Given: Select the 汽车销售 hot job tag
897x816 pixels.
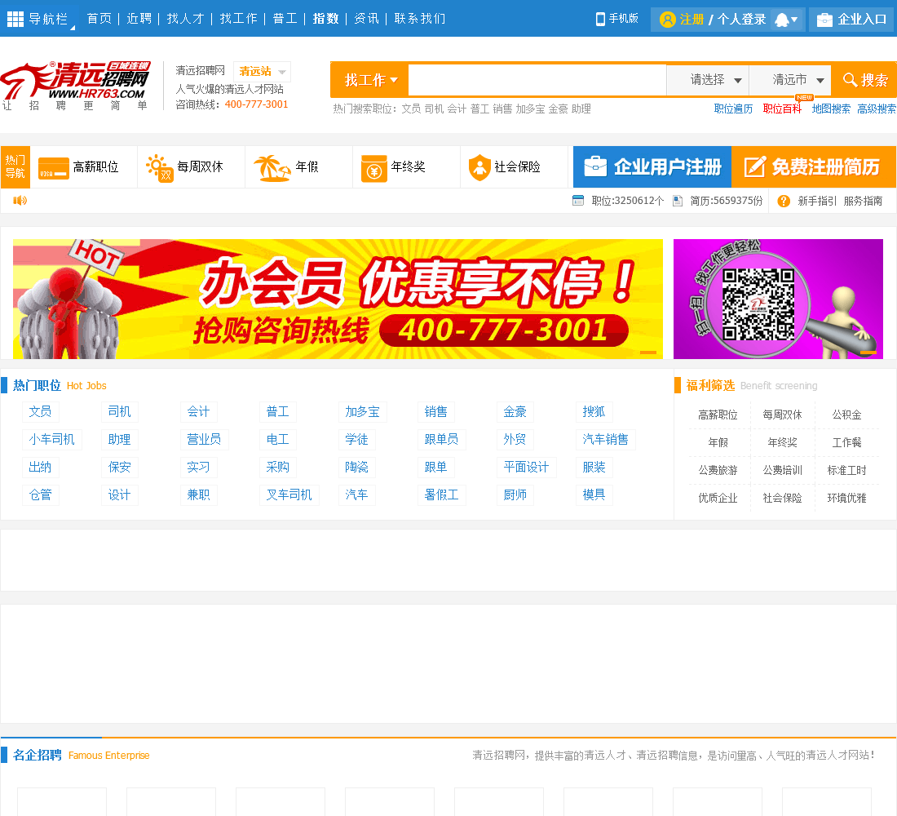Looking at the screenshot, I should (x=605, y=439).
